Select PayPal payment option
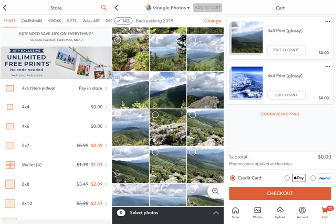 [x=313, y=178]
